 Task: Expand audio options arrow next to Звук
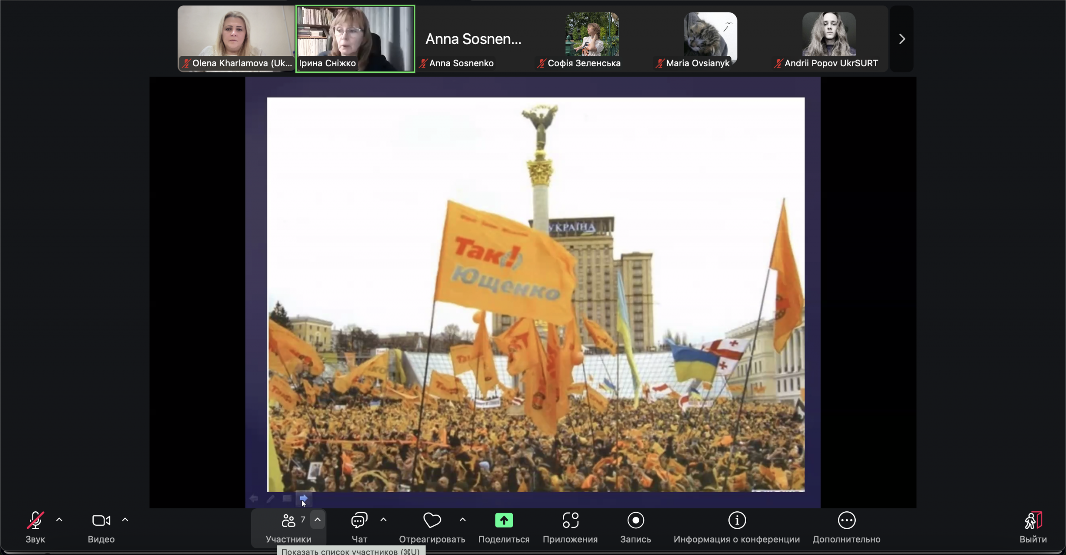tap(59, 520)
